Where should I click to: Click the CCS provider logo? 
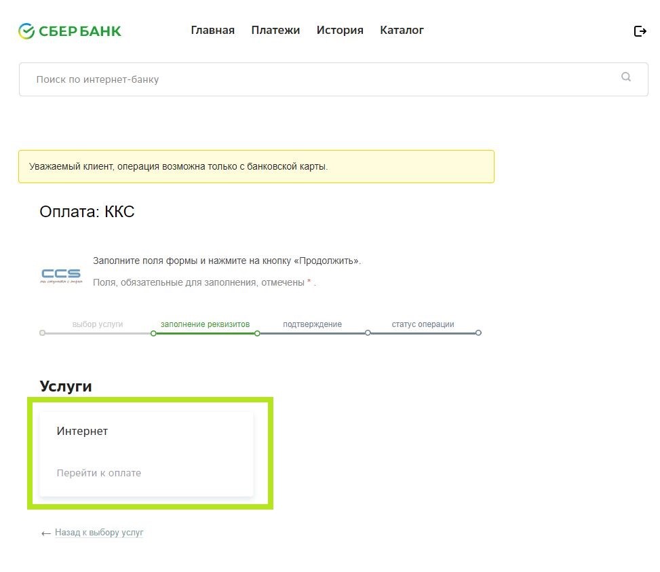click(61, 276)
